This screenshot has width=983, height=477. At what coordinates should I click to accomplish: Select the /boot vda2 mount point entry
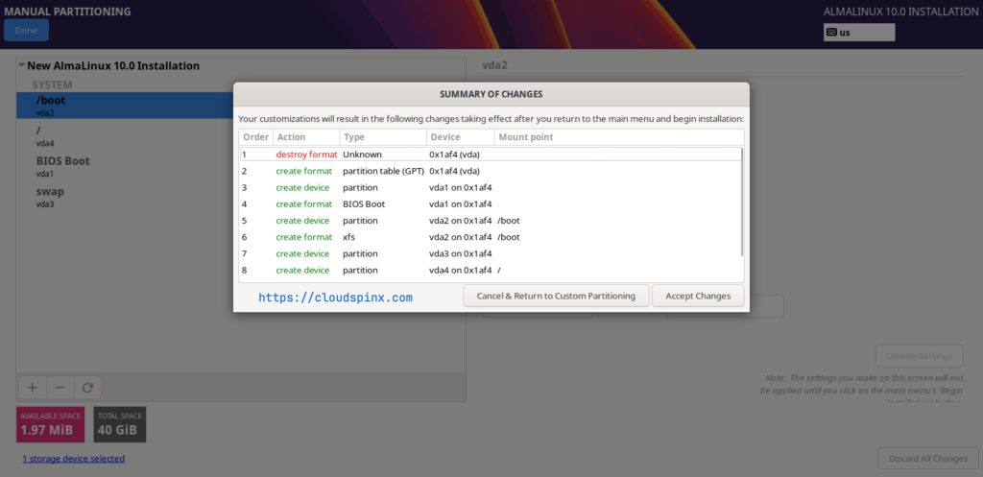tap(126, 106)
